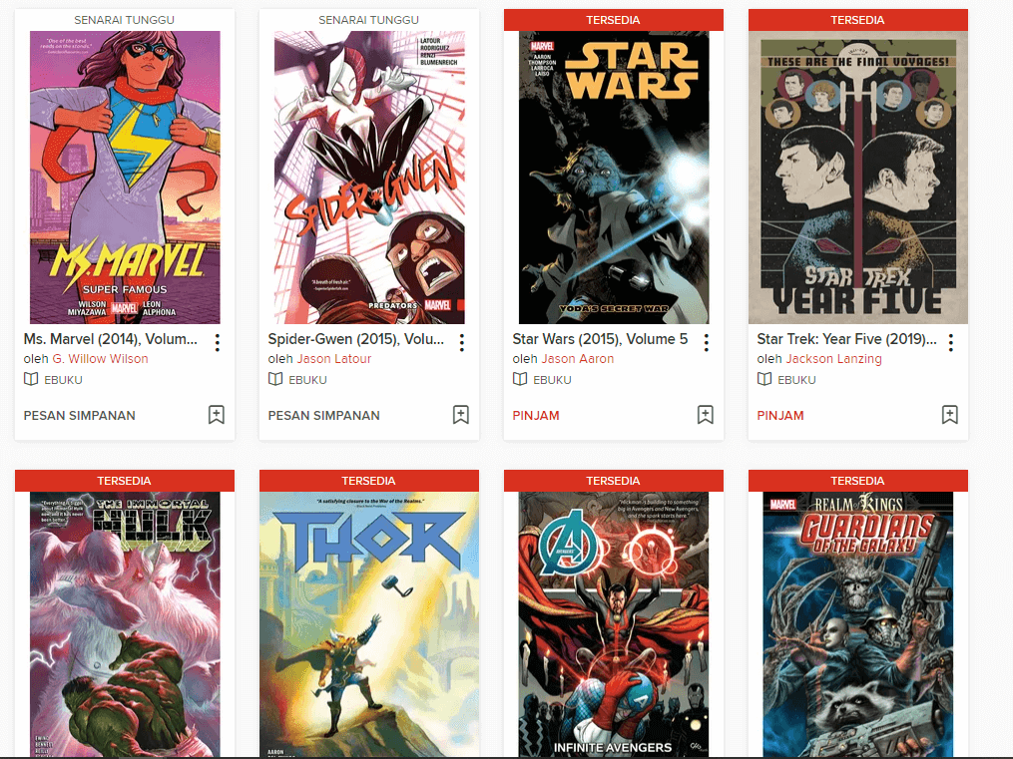Open author link Jason Latour
This screenshot has height=759, width=1013.
[x=334, y=359]
